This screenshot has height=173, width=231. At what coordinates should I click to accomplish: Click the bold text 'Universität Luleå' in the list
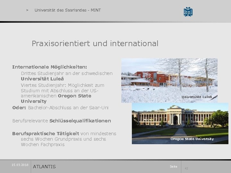tap(42, 79)
